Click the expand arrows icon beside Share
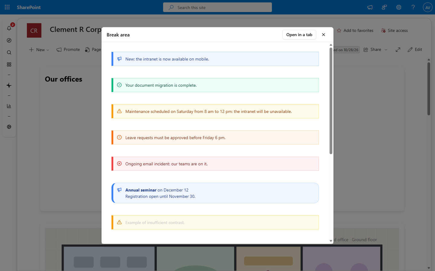 398,50
